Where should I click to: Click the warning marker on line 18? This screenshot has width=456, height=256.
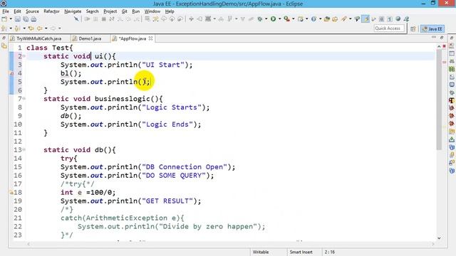pyautogui.click(x=11, y=193)
